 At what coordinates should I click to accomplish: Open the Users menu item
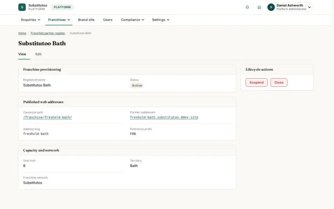click(x=107, y=20)
